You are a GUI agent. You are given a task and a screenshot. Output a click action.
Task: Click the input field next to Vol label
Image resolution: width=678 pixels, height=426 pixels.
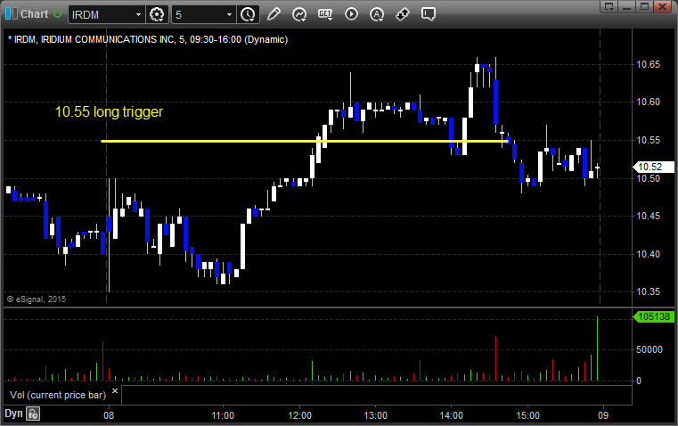(x=377, y=395)
